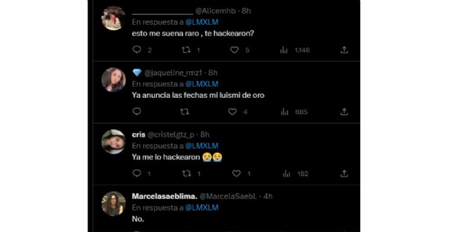The height and width of the screenshot is (232, 464).
Task: Reply to cris's tweet
Action: click(x=137, y=173)
